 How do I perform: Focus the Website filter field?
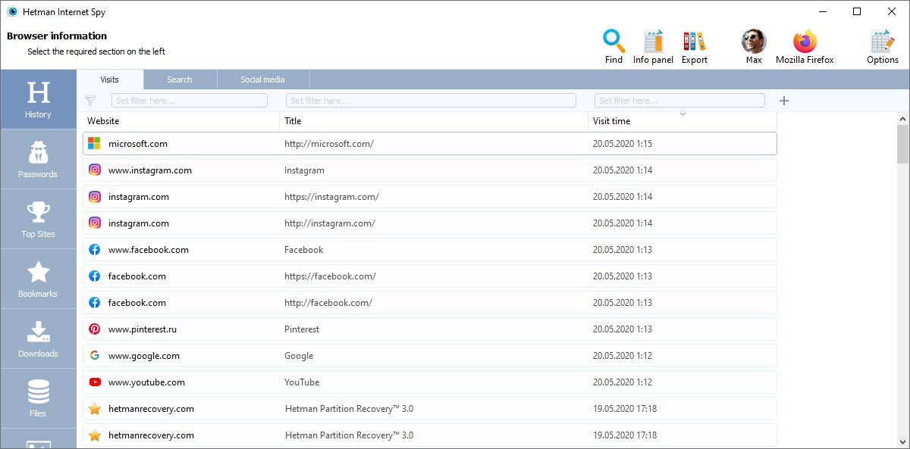pos(190,100)
